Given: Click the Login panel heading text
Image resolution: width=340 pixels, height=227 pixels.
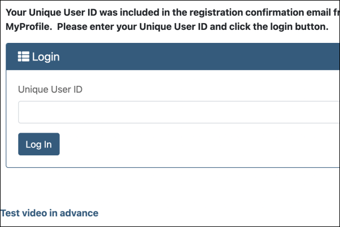Looking at the screenshot, I should 46,57.
